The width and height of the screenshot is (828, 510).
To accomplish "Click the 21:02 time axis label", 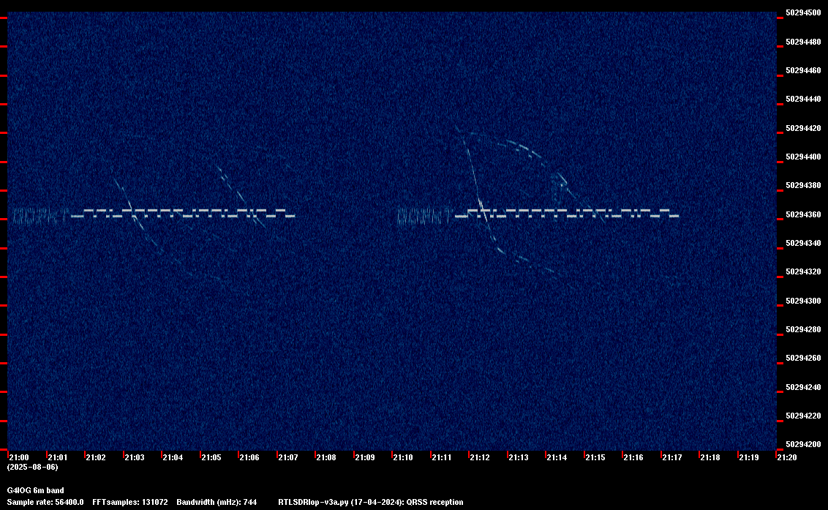I will [96, 457].
